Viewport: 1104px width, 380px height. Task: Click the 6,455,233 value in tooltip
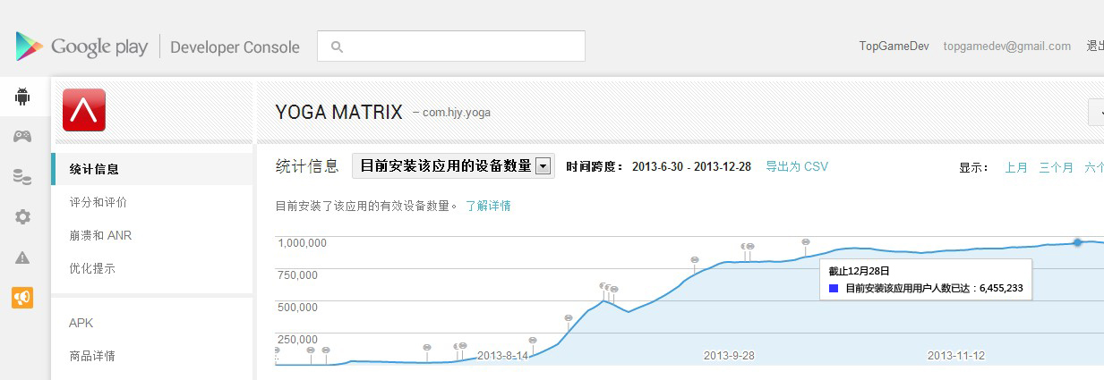pos(1001,289)
